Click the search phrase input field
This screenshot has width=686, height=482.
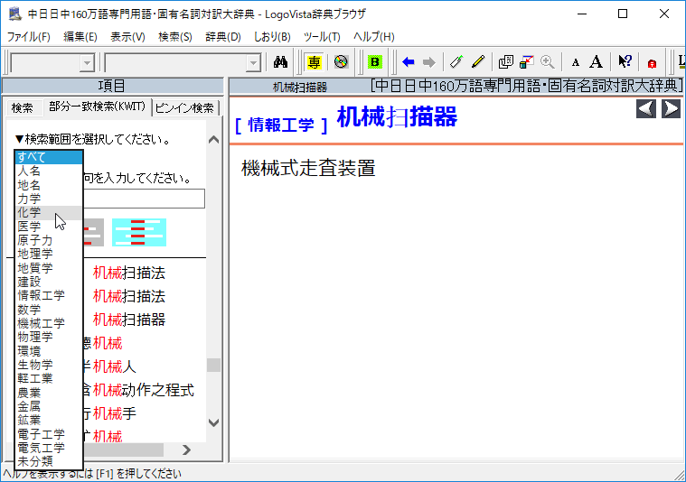(144, 199)
